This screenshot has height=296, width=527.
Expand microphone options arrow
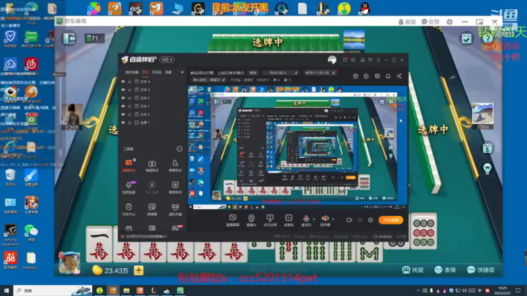pyautogui.click(x=314, y=219)
